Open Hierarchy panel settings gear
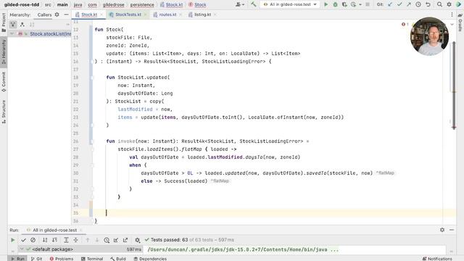This screenshot has height=261, width=464. (57, 14)
